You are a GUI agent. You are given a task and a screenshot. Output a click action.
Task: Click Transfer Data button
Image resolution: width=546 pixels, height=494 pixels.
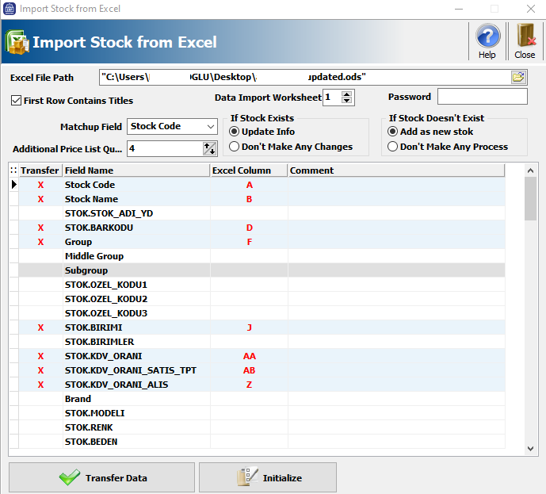click(x=101, y=477)
